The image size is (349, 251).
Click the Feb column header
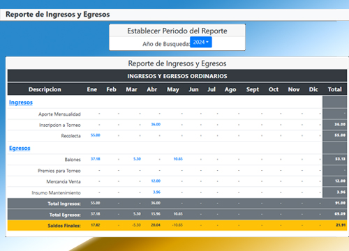pos(111,89)
